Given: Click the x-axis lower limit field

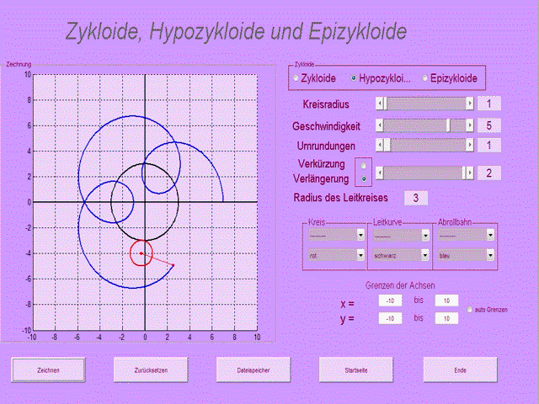Looking at the screenshot, I should click(x=390, y=301).
